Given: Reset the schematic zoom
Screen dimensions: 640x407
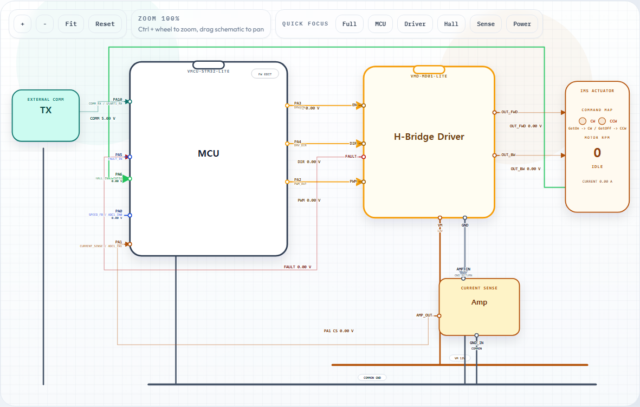Looking at the screenshot, I should (x=105, y=24).
